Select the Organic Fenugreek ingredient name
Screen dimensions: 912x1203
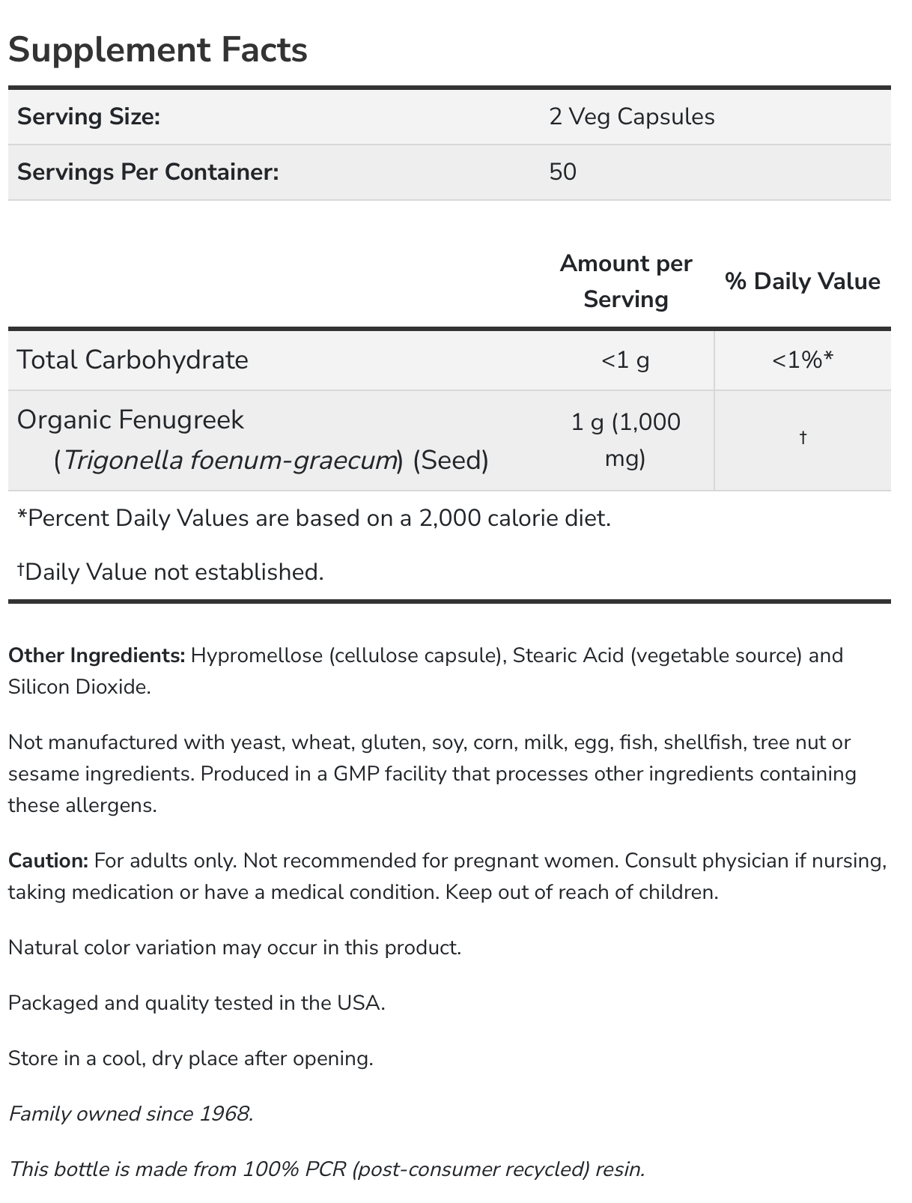[130, 419]
